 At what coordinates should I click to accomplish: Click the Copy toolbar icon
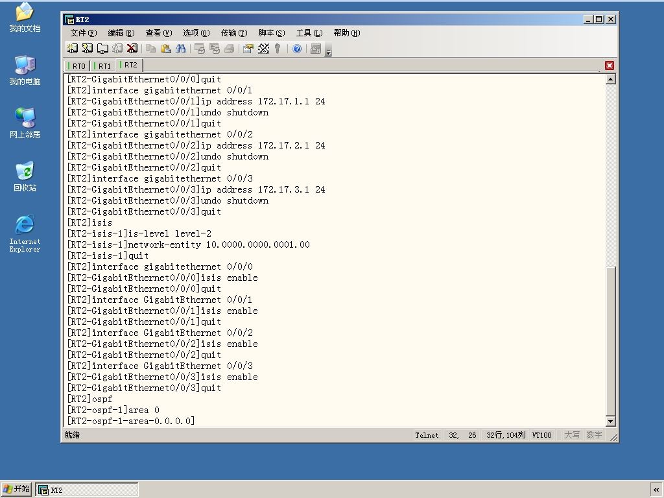point(150,49)
